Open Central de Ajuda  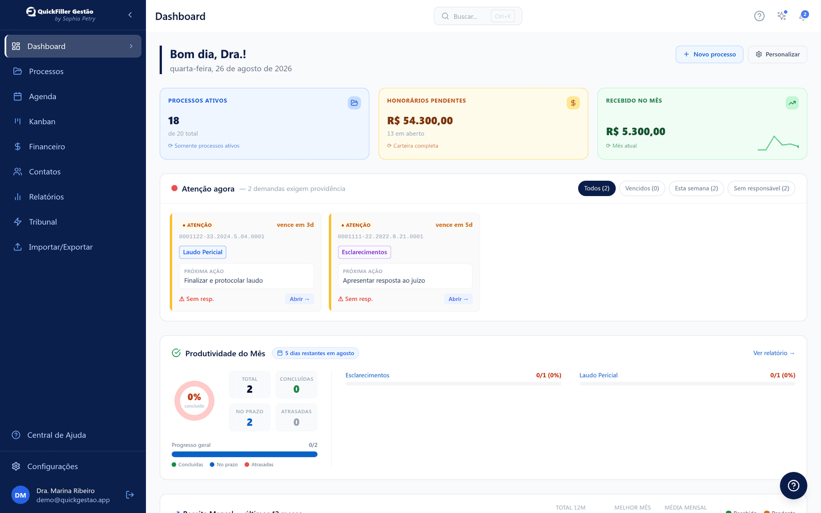(73, 435)
